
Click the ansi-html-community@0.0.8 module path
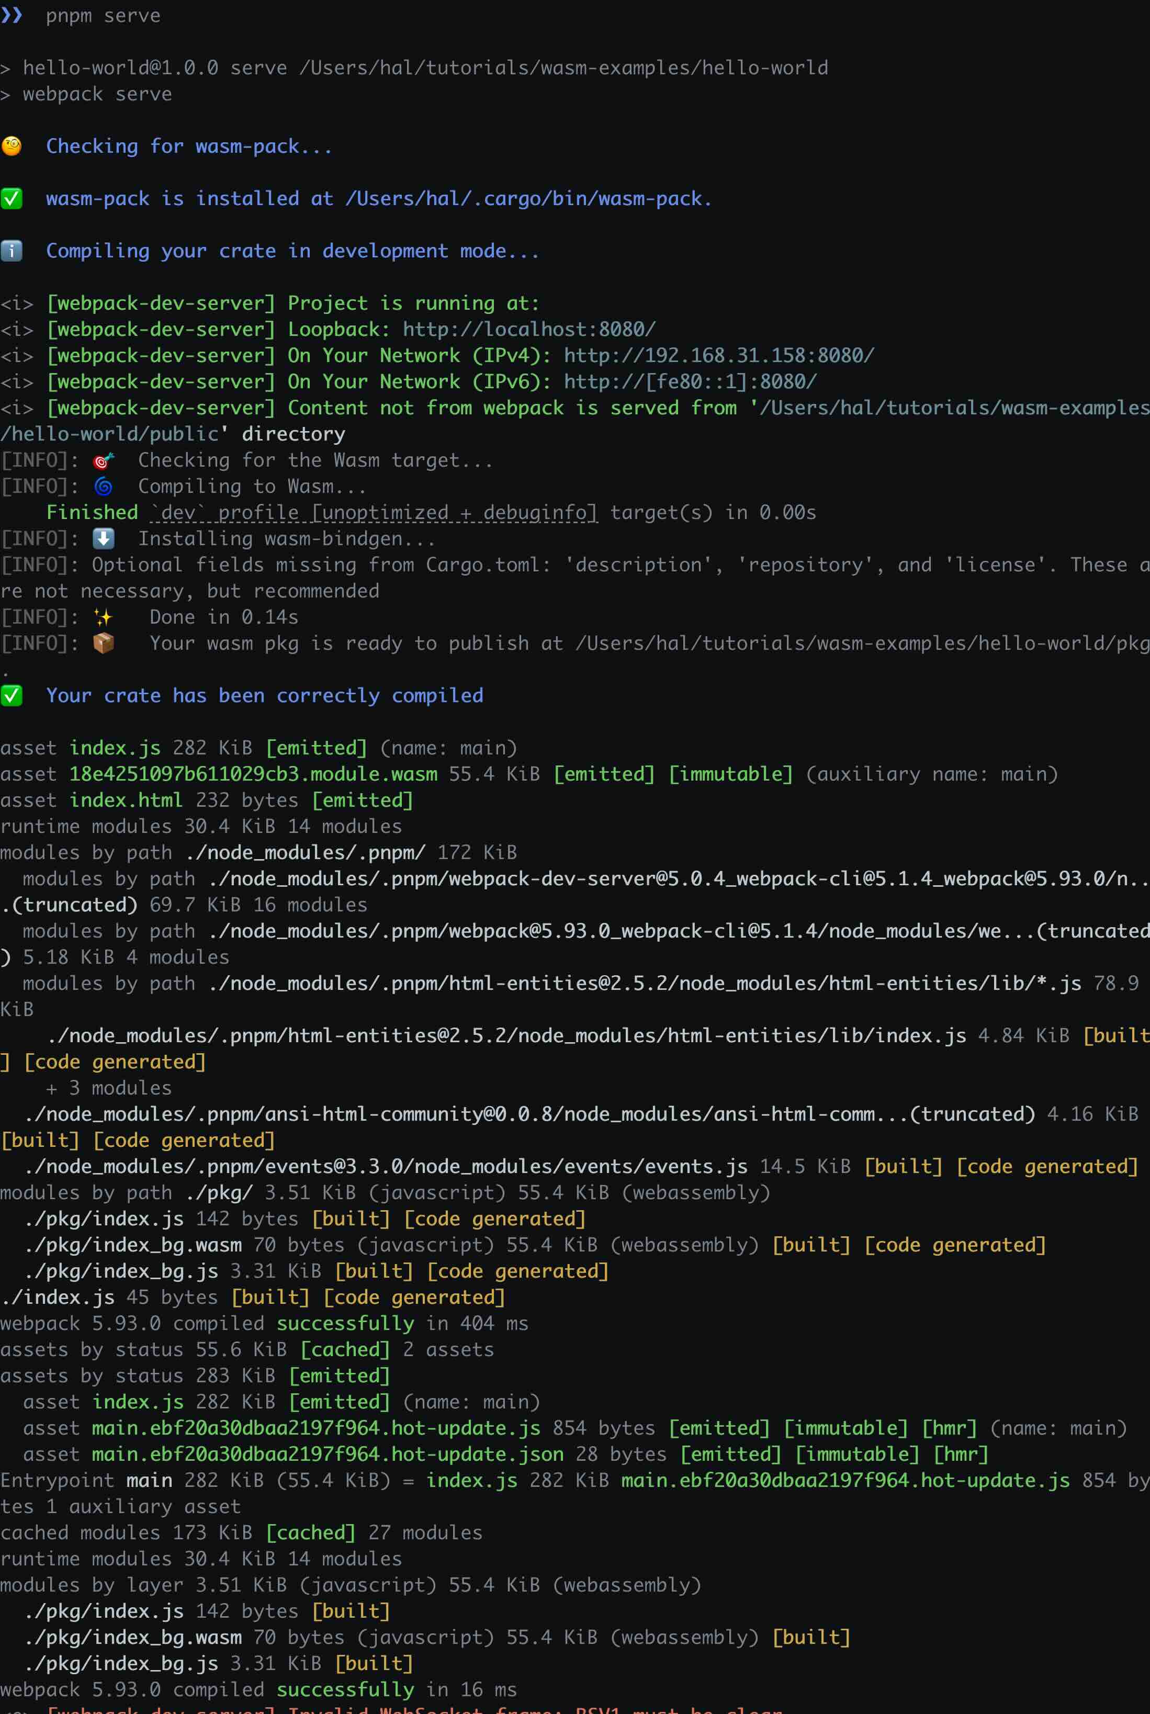[x=529, y=1114]
